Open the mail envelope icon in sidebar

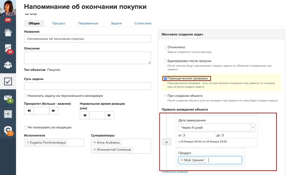point(8,98)
